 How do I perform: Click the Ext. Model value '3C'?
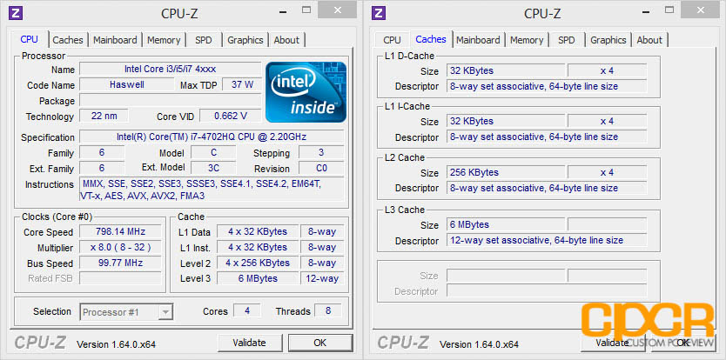(x=213, y=168)
